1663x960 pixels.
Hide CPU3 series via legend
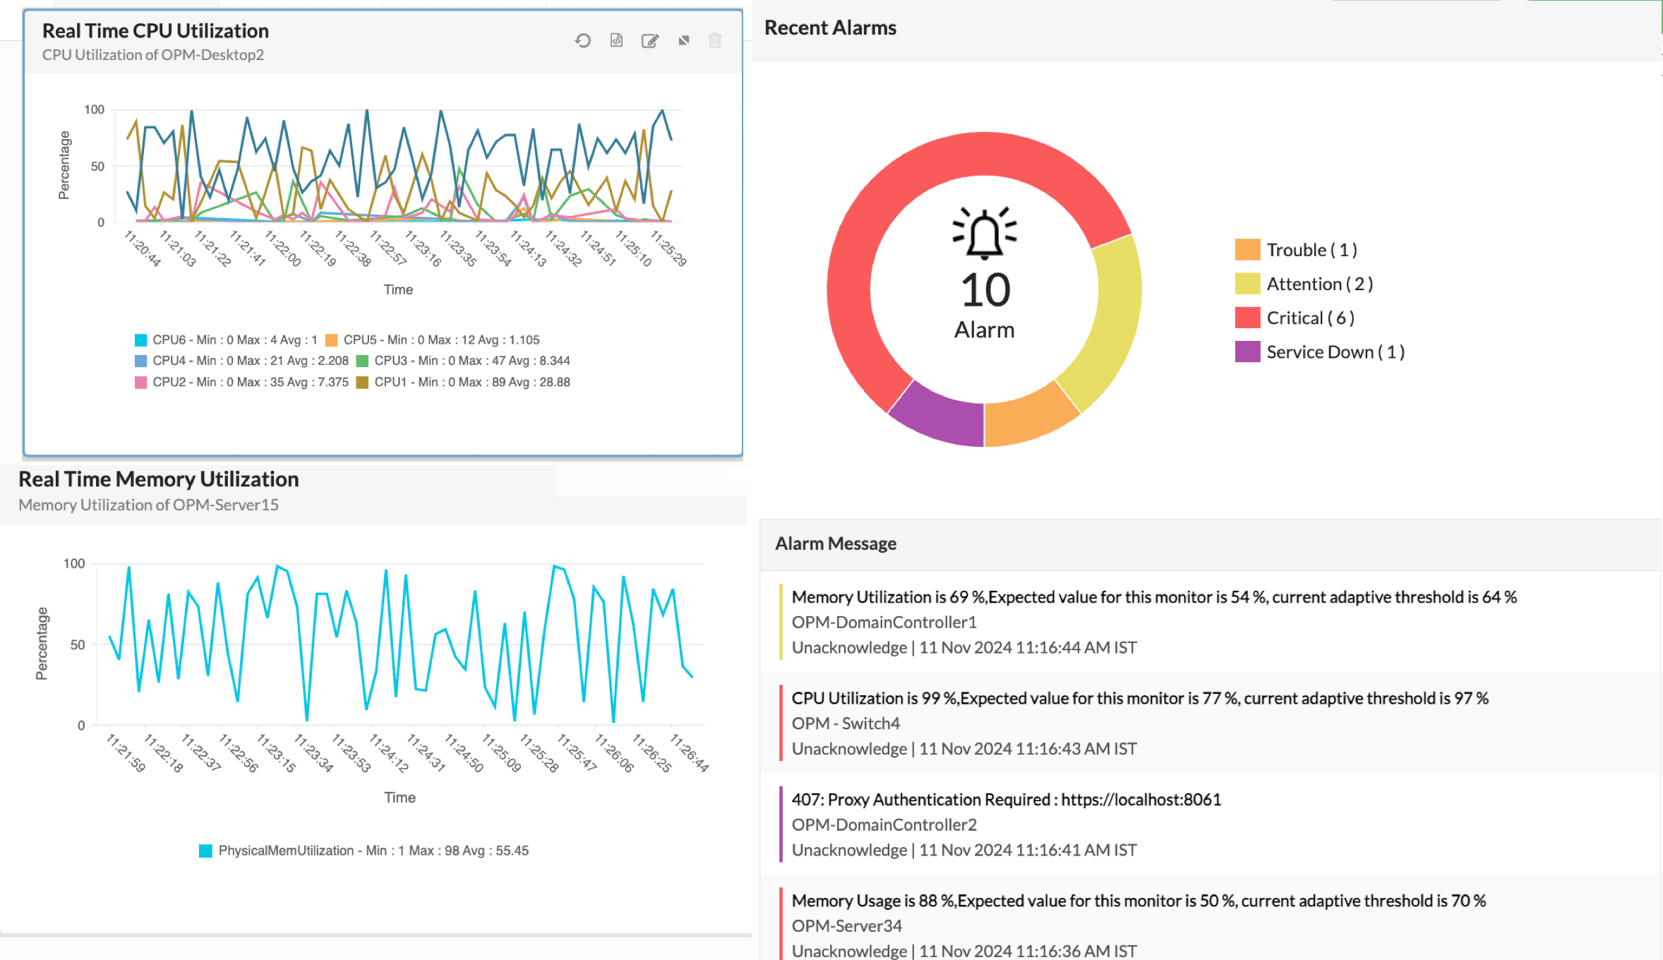464,361
